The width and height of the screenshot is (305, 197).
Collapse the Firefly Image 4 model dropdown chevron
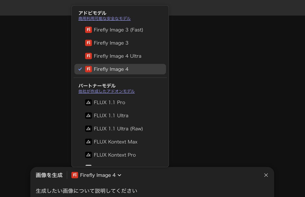[119, 175]
